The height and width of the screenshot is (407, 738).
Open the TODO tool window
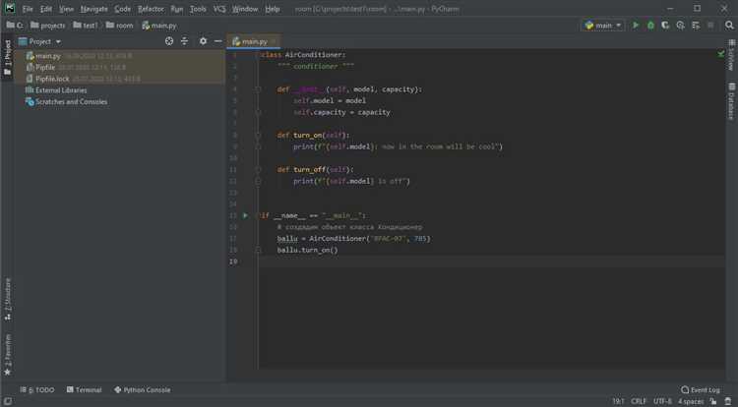coord(37,389)
